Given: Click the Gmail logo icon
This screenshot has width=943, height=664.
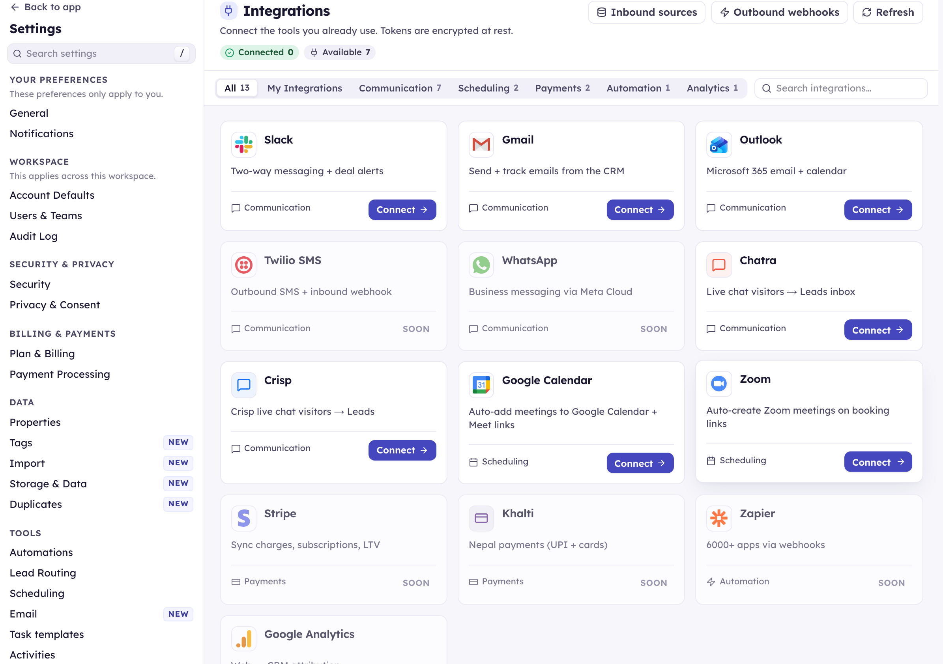Looking at the screenshot, I should click(481, 144).
